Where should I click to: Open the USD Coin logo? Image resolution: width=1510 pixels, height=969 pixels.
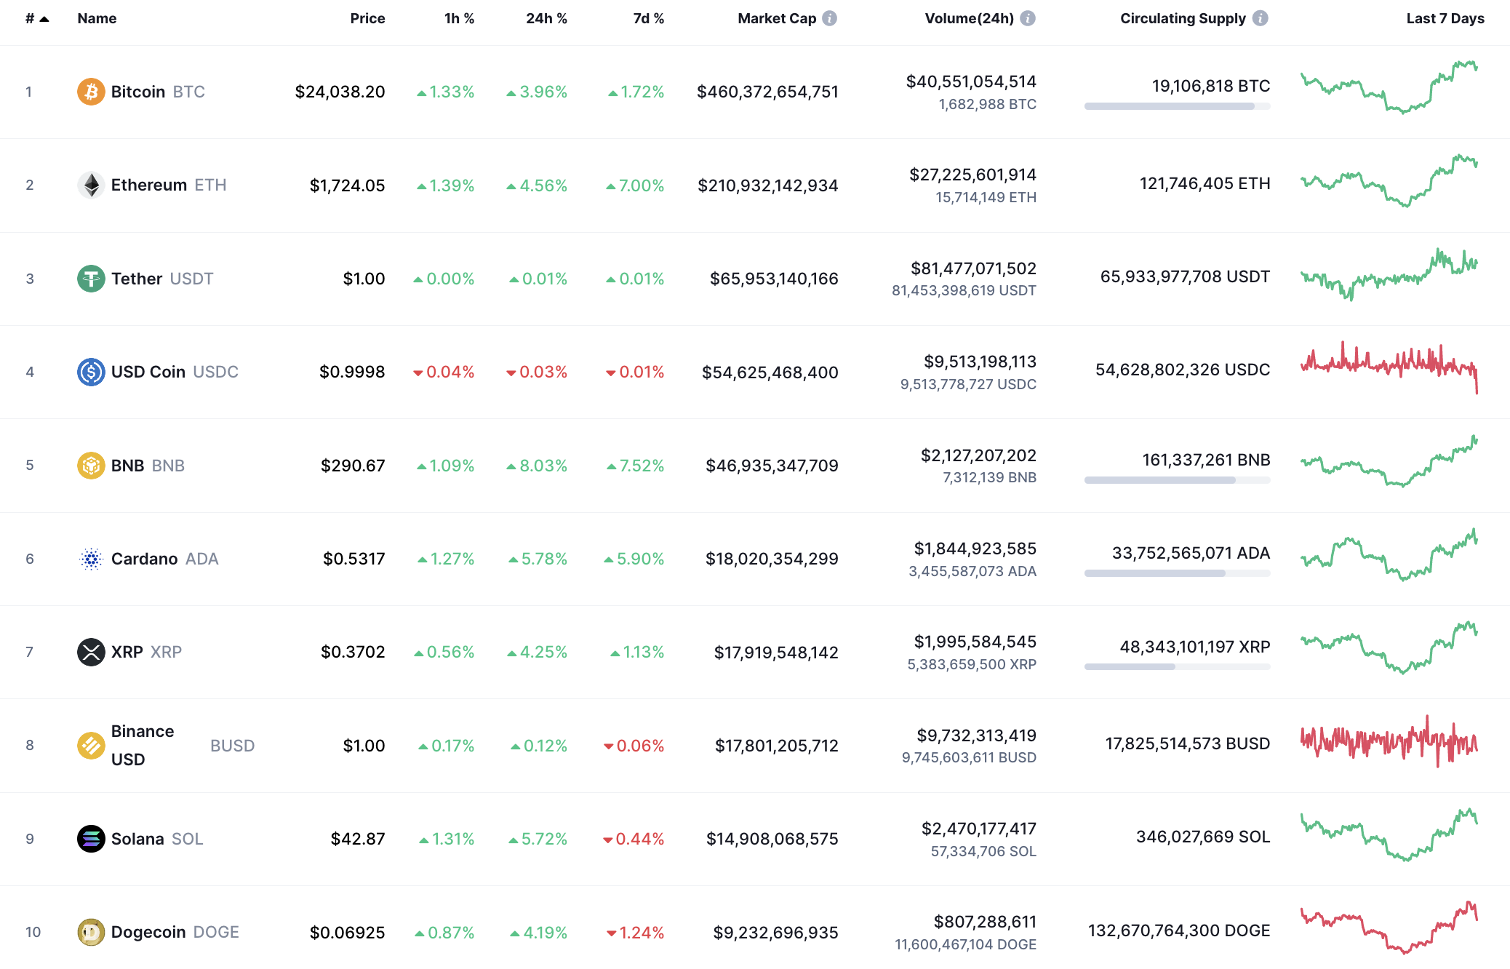pos(90,371)
